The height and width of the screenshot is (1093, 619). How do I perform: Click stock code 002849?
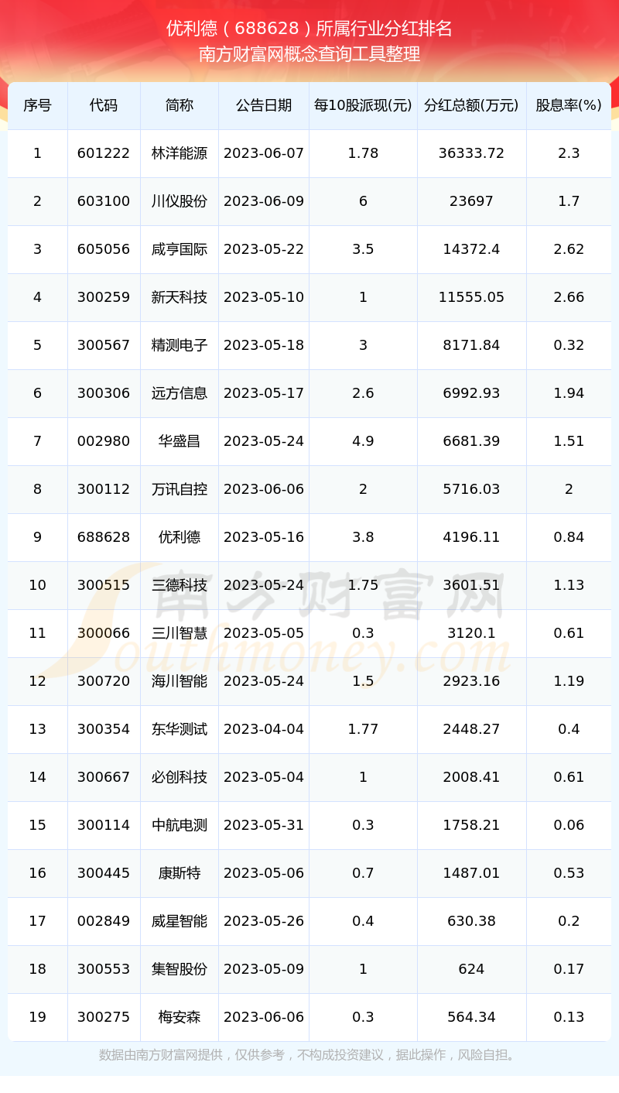click(104, 921)
